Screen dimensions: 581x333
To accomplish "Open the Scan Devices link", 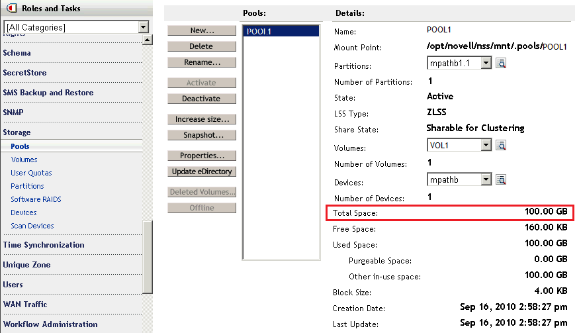I will [32, 226].
